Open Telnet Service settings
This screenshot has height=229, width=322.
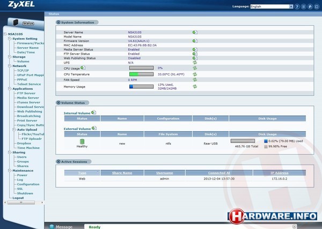(x=29, y=84)
